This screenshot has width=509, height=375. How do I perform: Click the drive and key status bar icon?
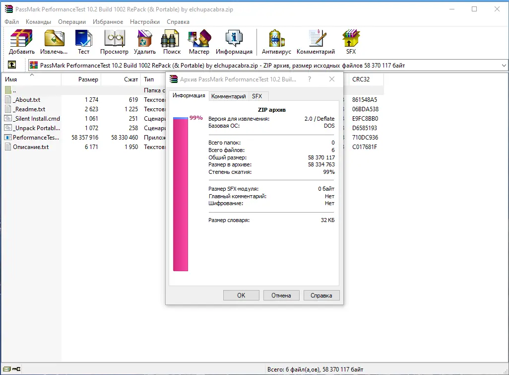(x=12, y=369)
